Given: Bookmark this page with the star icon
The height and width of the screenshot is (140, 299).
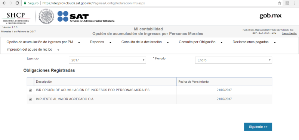Looking at the screenshot, I should pos(280,3).
